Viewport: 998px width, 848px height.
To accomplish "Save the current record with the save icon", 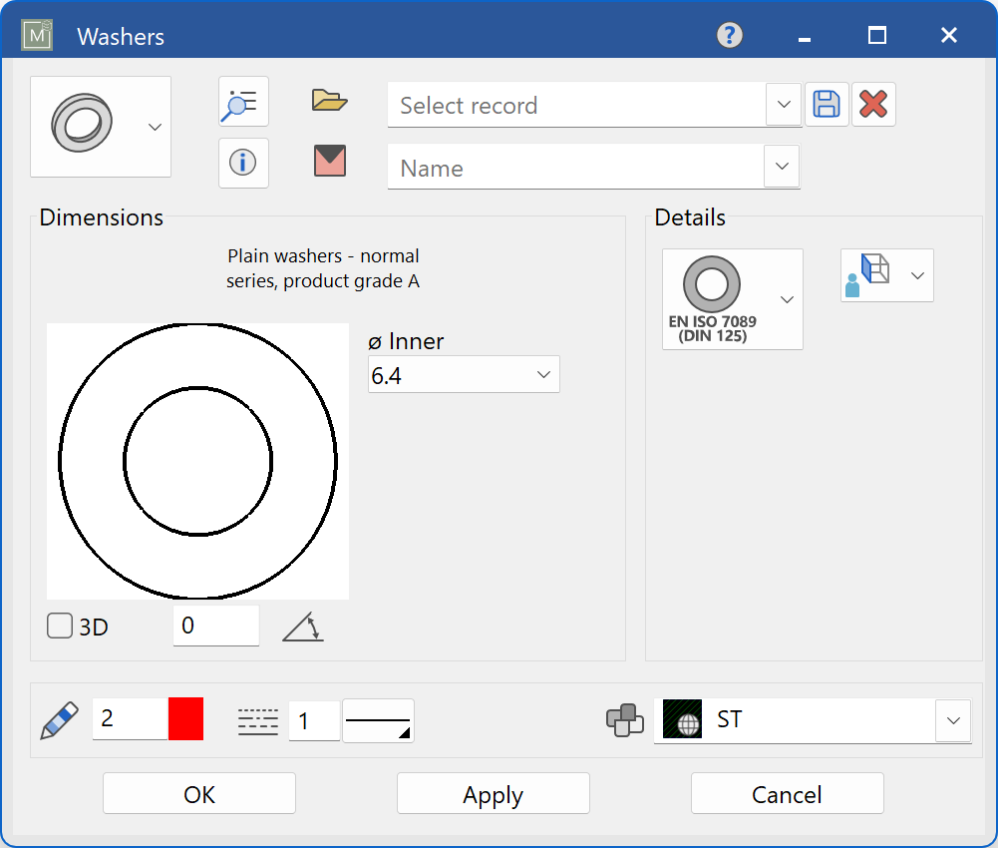I will pos(827,104).
